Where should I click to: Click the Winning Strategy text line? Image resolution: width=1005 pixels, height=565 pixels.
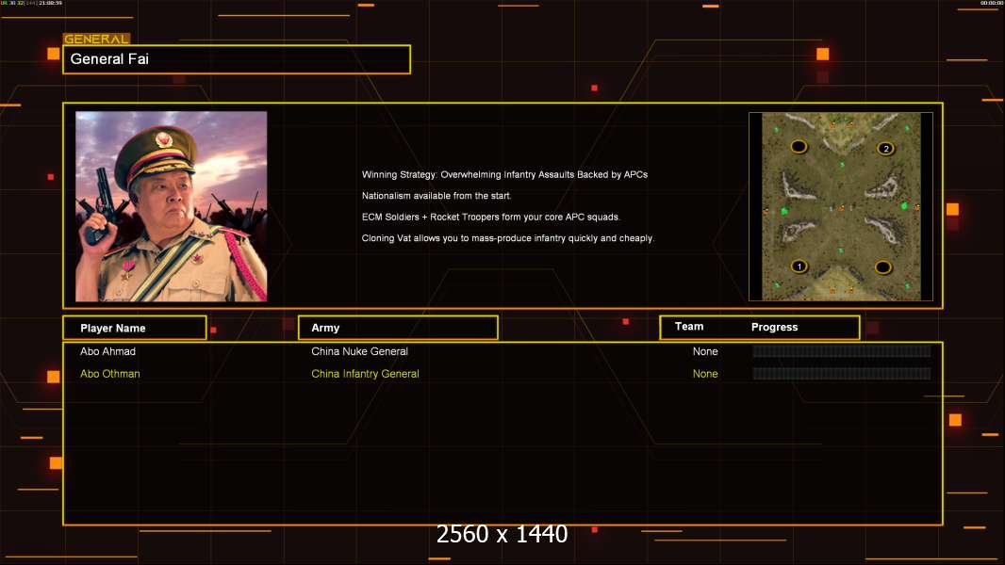504,174
